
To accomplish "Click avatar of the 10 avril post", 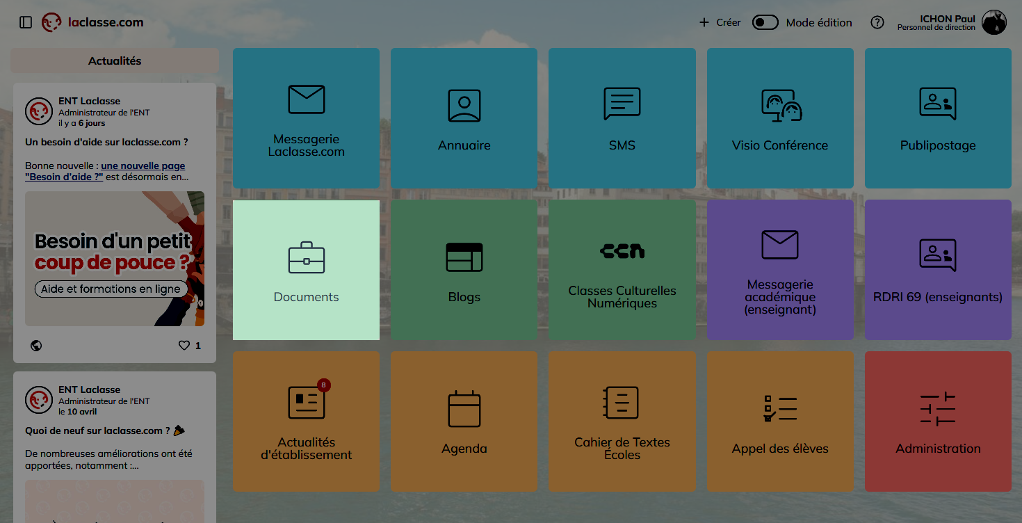I will click(x=39, y=400).
